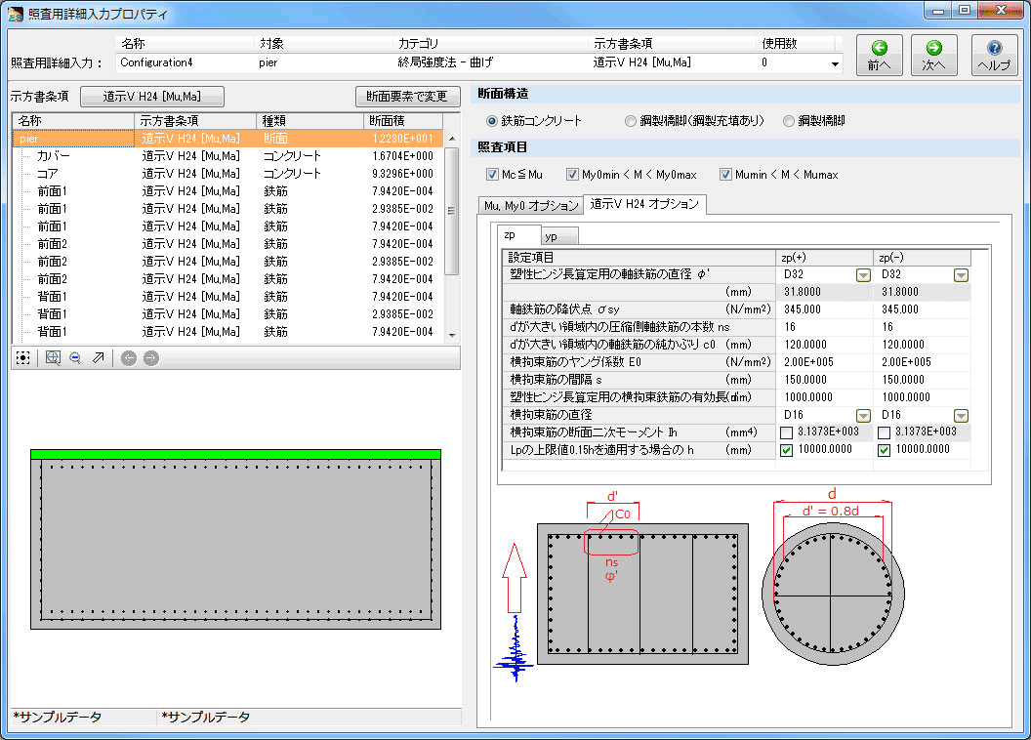Screen dimensions: 1031x740
Task: Select 鋼製橋脚(鋼製充填あり) radio option
Action: 631,121
